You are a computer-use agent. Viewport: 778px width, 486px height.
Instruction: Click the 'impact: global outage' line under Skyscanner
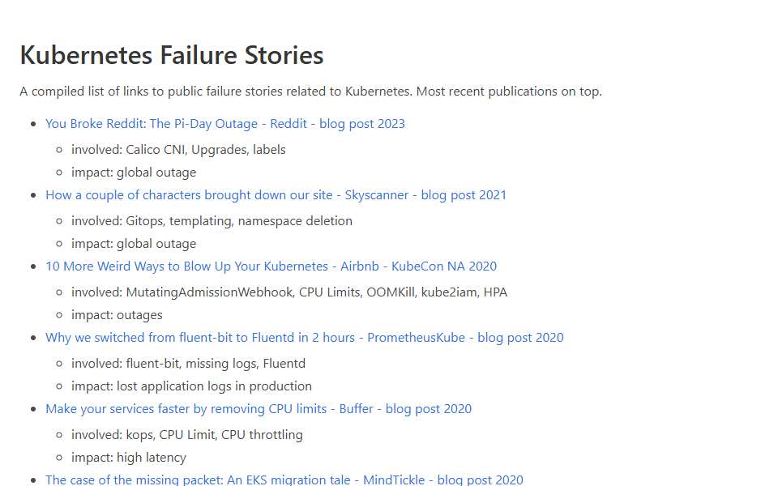pos(134,244)
